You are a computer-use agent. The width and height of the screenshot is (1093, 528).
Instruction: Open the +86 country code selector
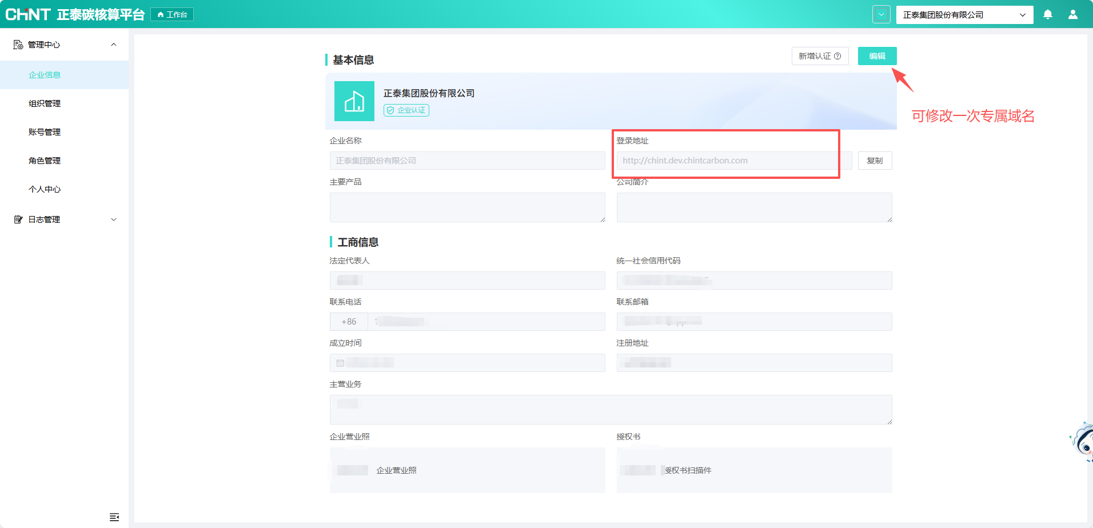[349, 322]
